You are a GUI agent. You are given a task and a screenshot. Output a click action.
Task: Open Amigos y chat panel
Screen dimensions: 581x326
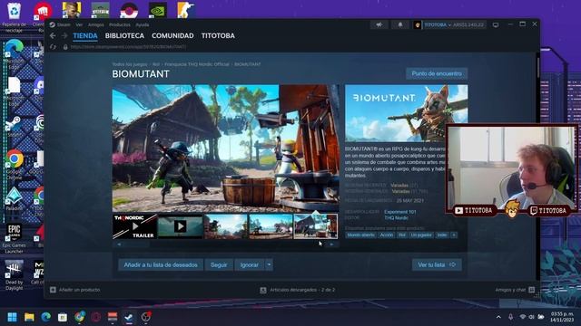point(515,290)
